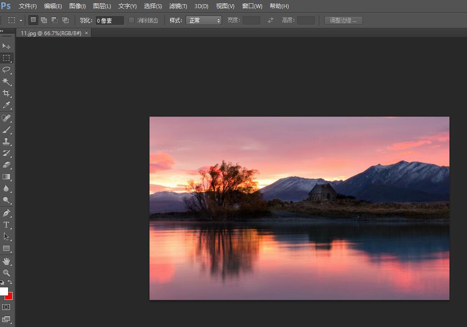
Task: Select the Move tool
Action: pos(6,46)
